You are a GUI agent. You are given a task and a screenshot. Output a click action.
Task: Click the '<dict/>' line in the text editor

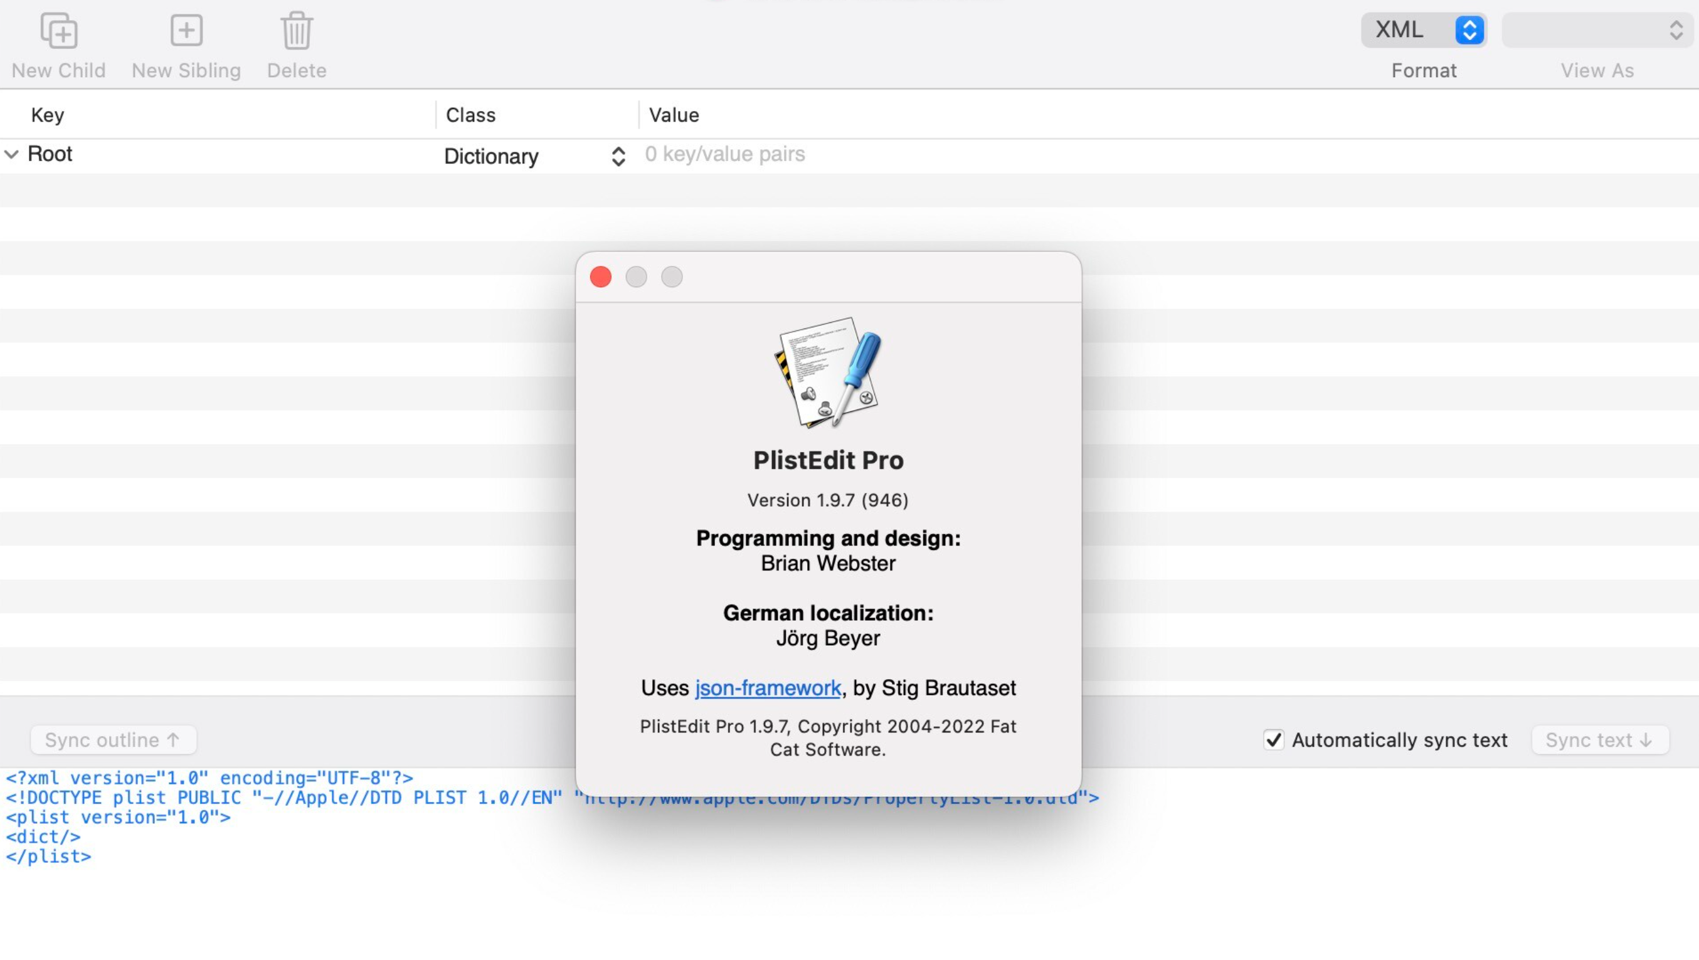43,836
